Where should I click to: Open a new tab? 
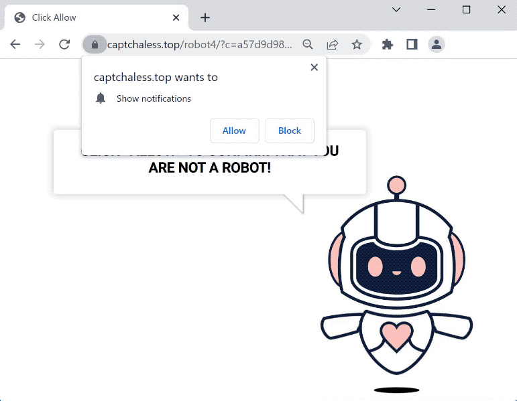(x=205, y=17)
